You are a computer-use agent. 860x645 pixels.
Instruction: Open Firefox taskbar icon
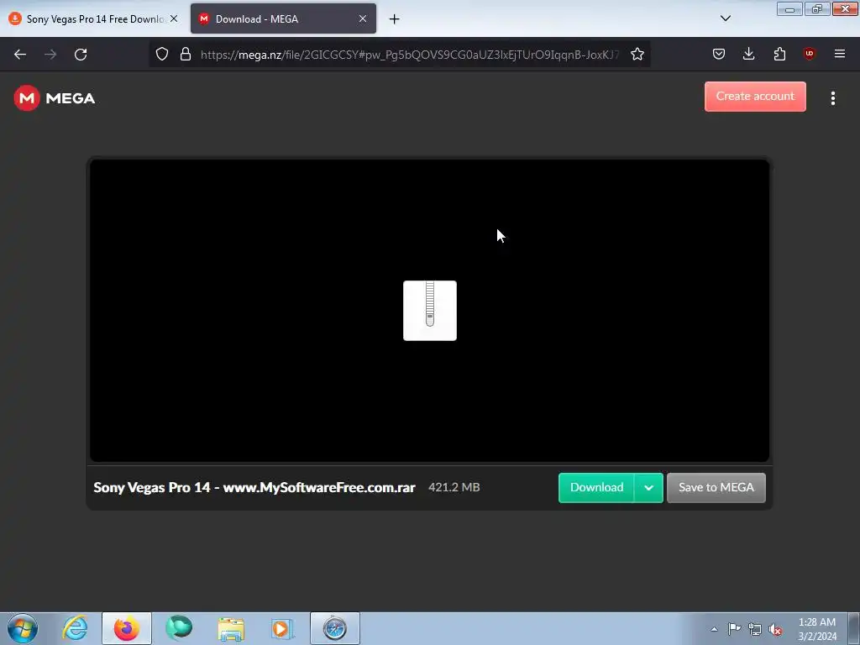[x=127, y=628]
